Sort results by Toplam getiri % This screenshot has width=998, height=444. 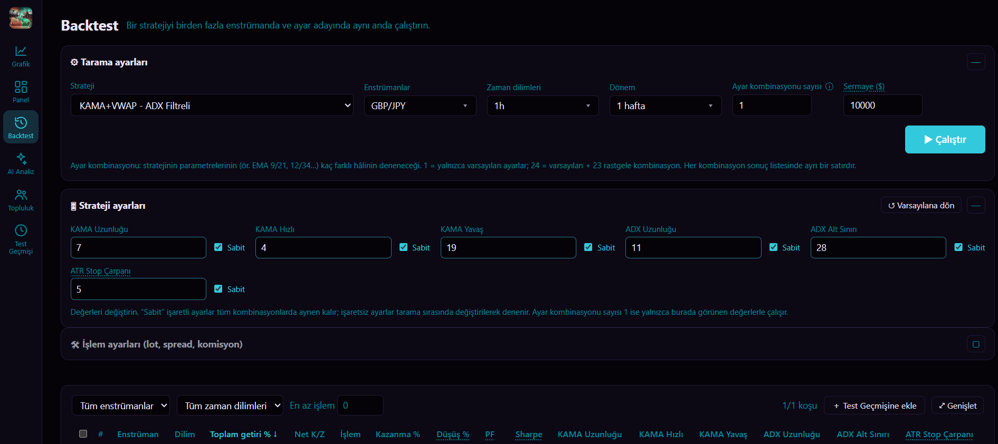tap(243, 435)
